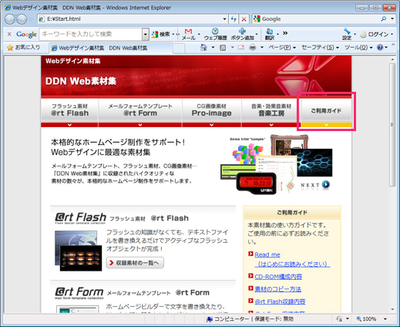400x327 pixels.
Task: Open the search provider dropdown arrow
Action: pos(392,19)
